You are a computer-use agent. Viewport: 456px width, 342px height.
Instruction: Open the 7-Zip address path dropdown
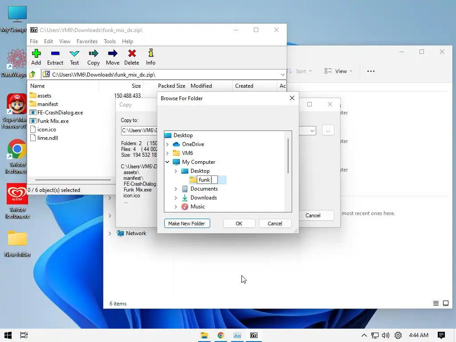tap(282, 75)
